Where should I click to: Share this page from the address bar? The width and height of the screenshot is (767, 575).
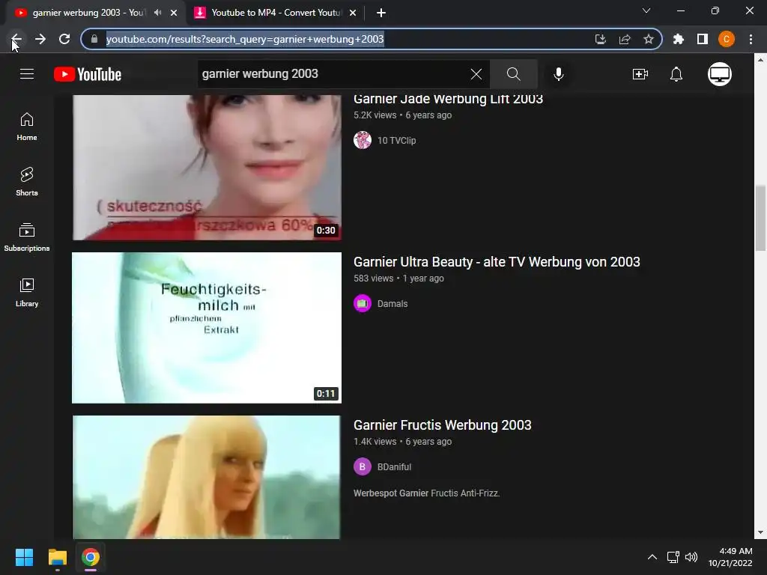[625, 39]
